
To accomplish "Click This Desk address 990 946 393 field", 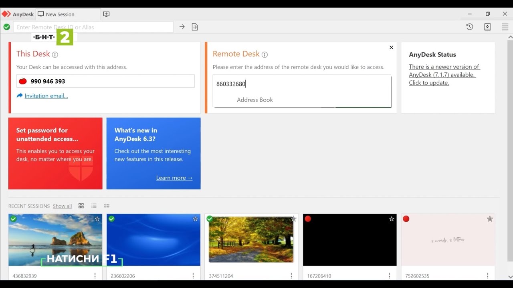I will click(x=105, y=81).
